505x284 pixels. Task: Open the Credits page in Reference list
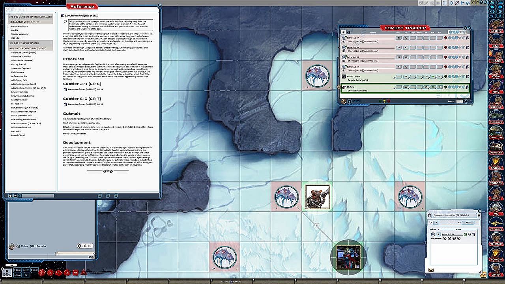click(x=15, y=30)
